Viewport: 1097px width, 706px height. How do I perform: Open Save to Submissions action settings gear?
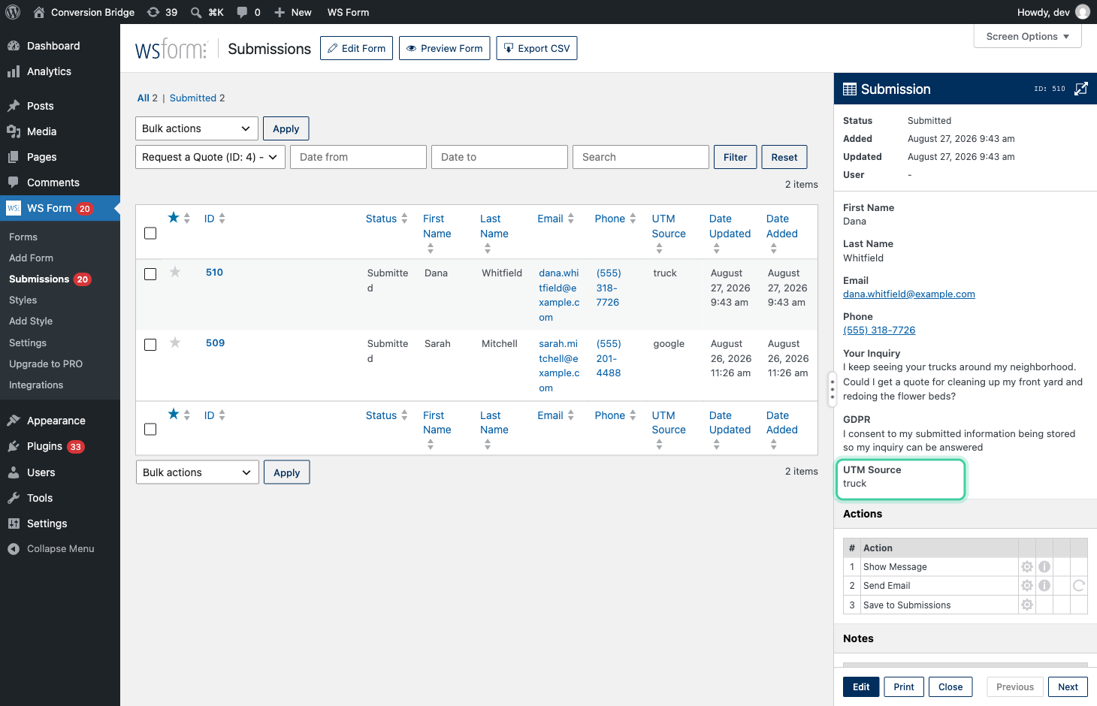pyautogui.click(x=1027, y=605)
